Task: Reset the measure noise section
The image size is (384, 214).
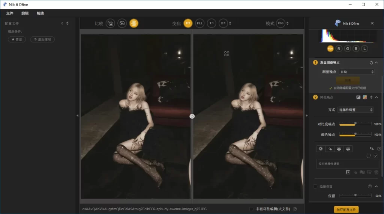Action: point(371,63)
